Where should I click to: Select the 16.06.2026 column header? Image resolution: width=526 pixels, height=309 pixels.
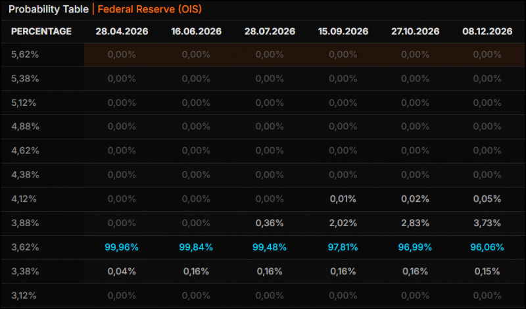196,32
